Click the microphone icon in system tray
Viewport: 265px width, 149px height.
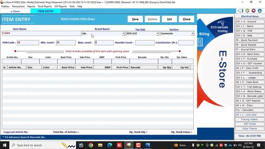click(x=193, y=145)
